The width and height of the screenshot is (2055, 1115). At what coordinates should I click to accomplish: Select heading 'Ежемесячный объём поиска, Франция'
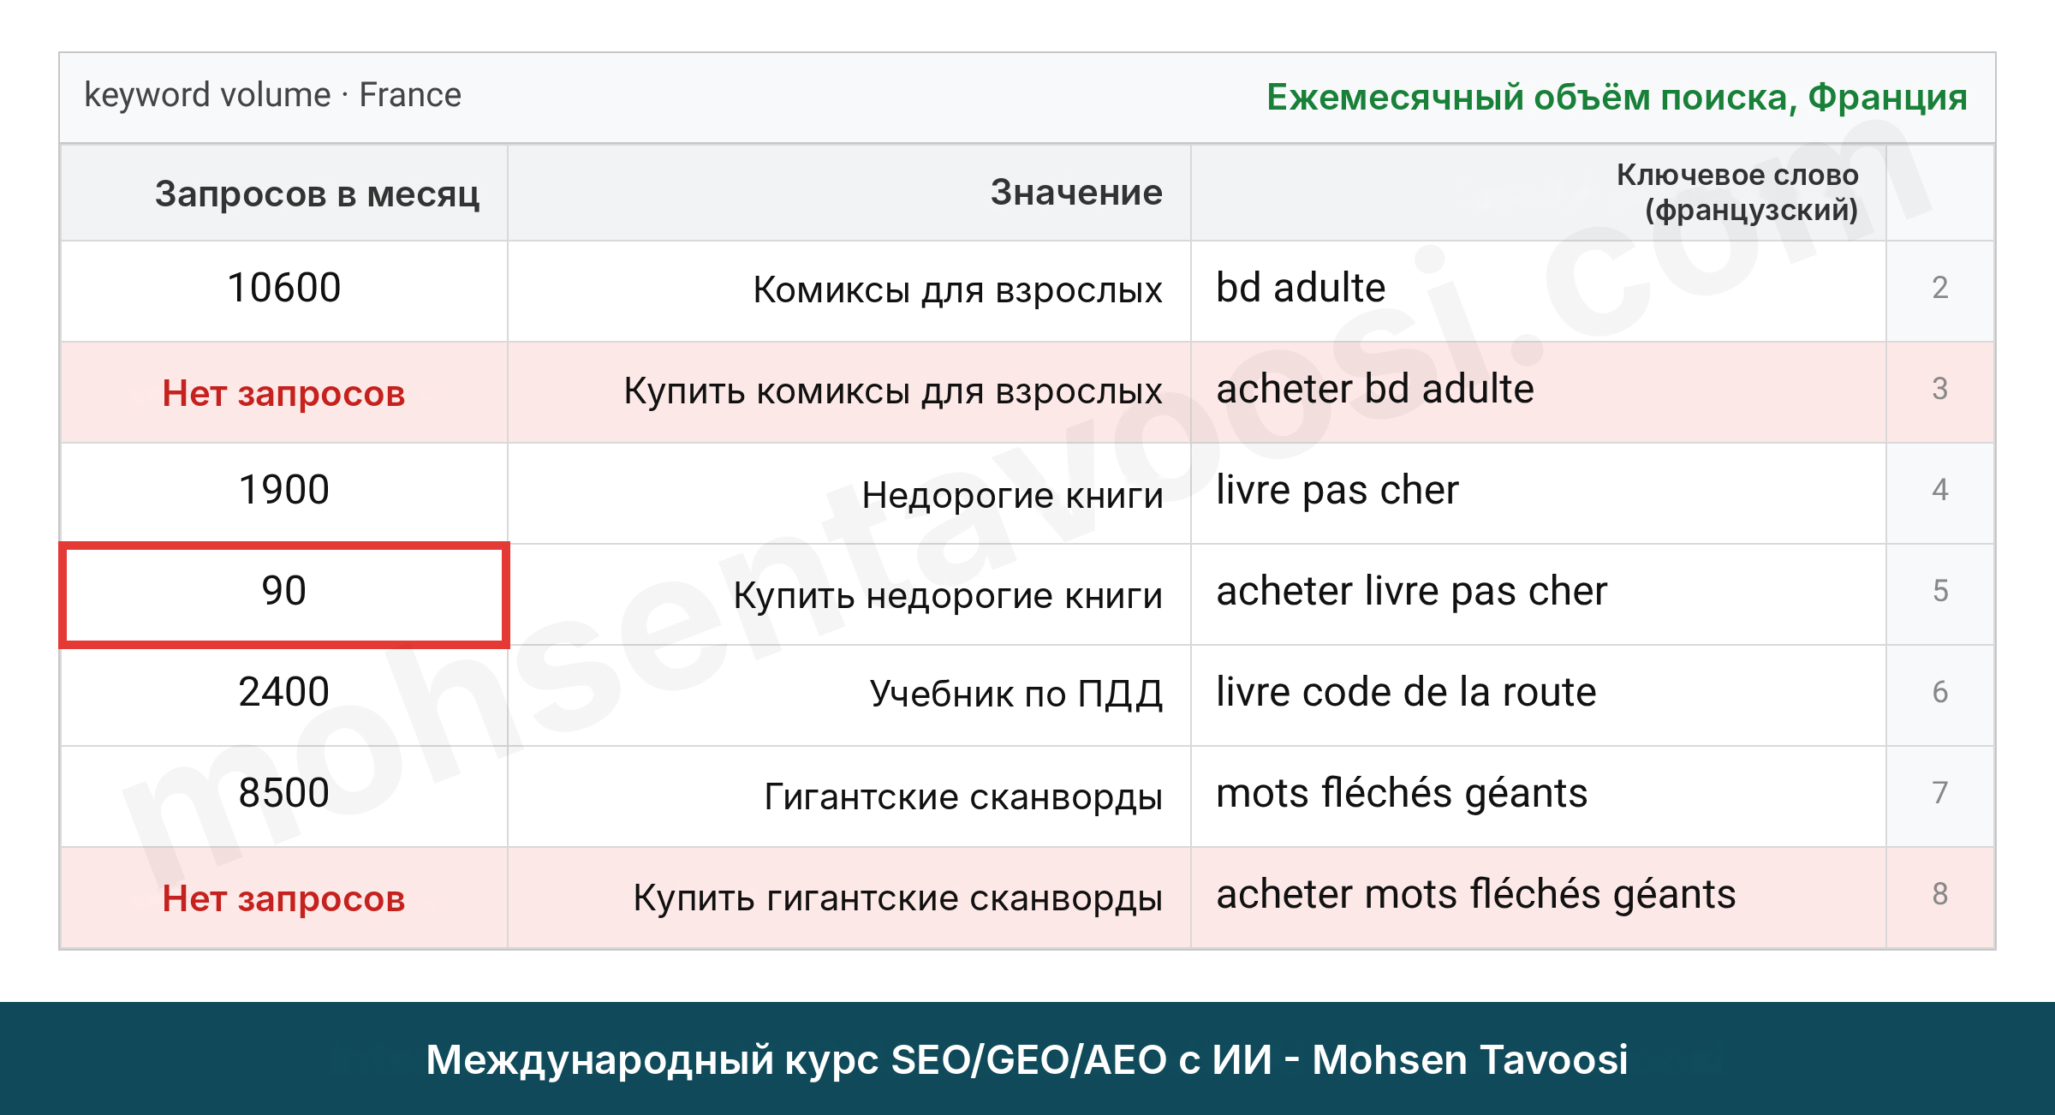(x=1617, y=98)
